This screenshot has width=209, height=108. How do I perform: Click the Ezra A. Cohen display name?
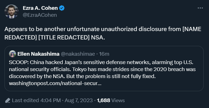pos(40,8)
